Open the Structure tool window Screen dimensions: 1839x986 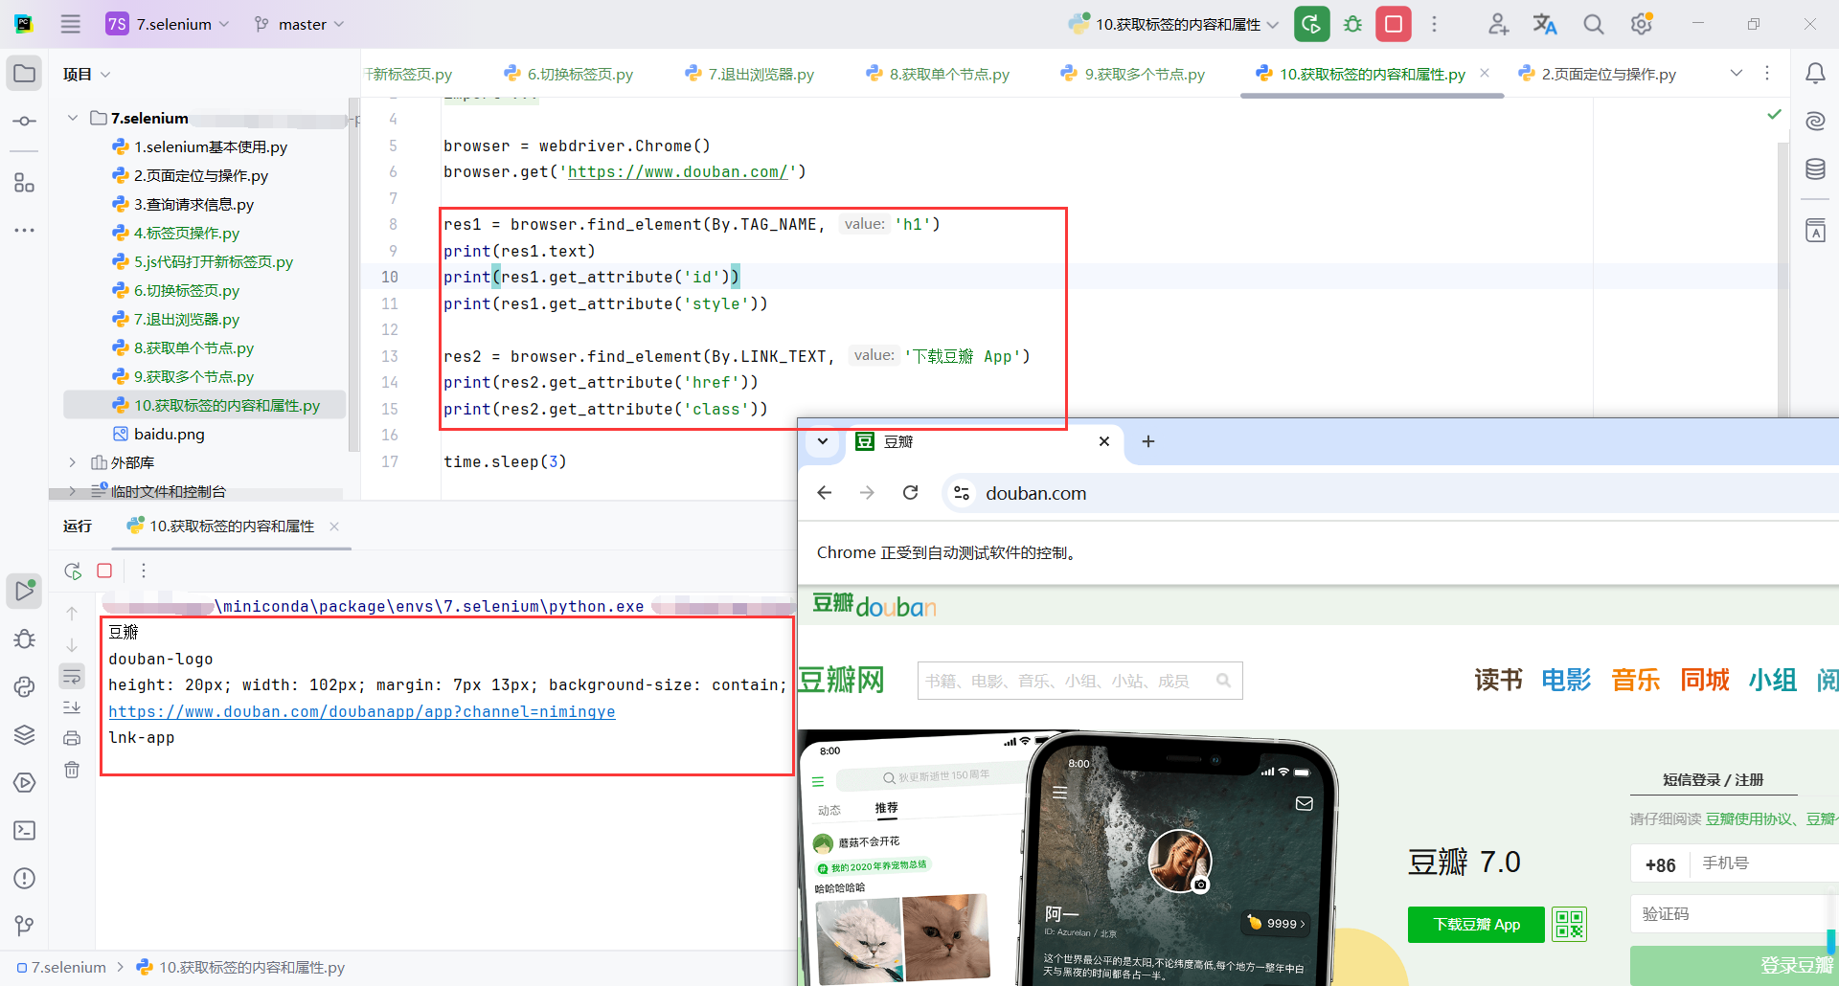click(x=24, y=183)
